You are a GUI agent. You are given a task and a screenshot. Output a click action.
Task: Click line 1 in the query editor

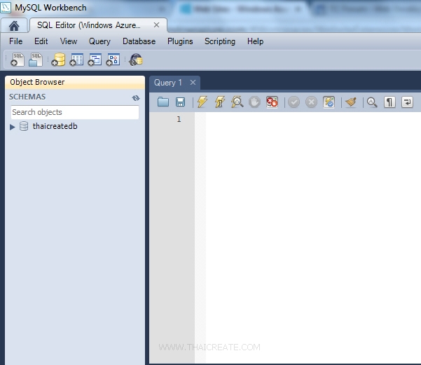point(313,119)
